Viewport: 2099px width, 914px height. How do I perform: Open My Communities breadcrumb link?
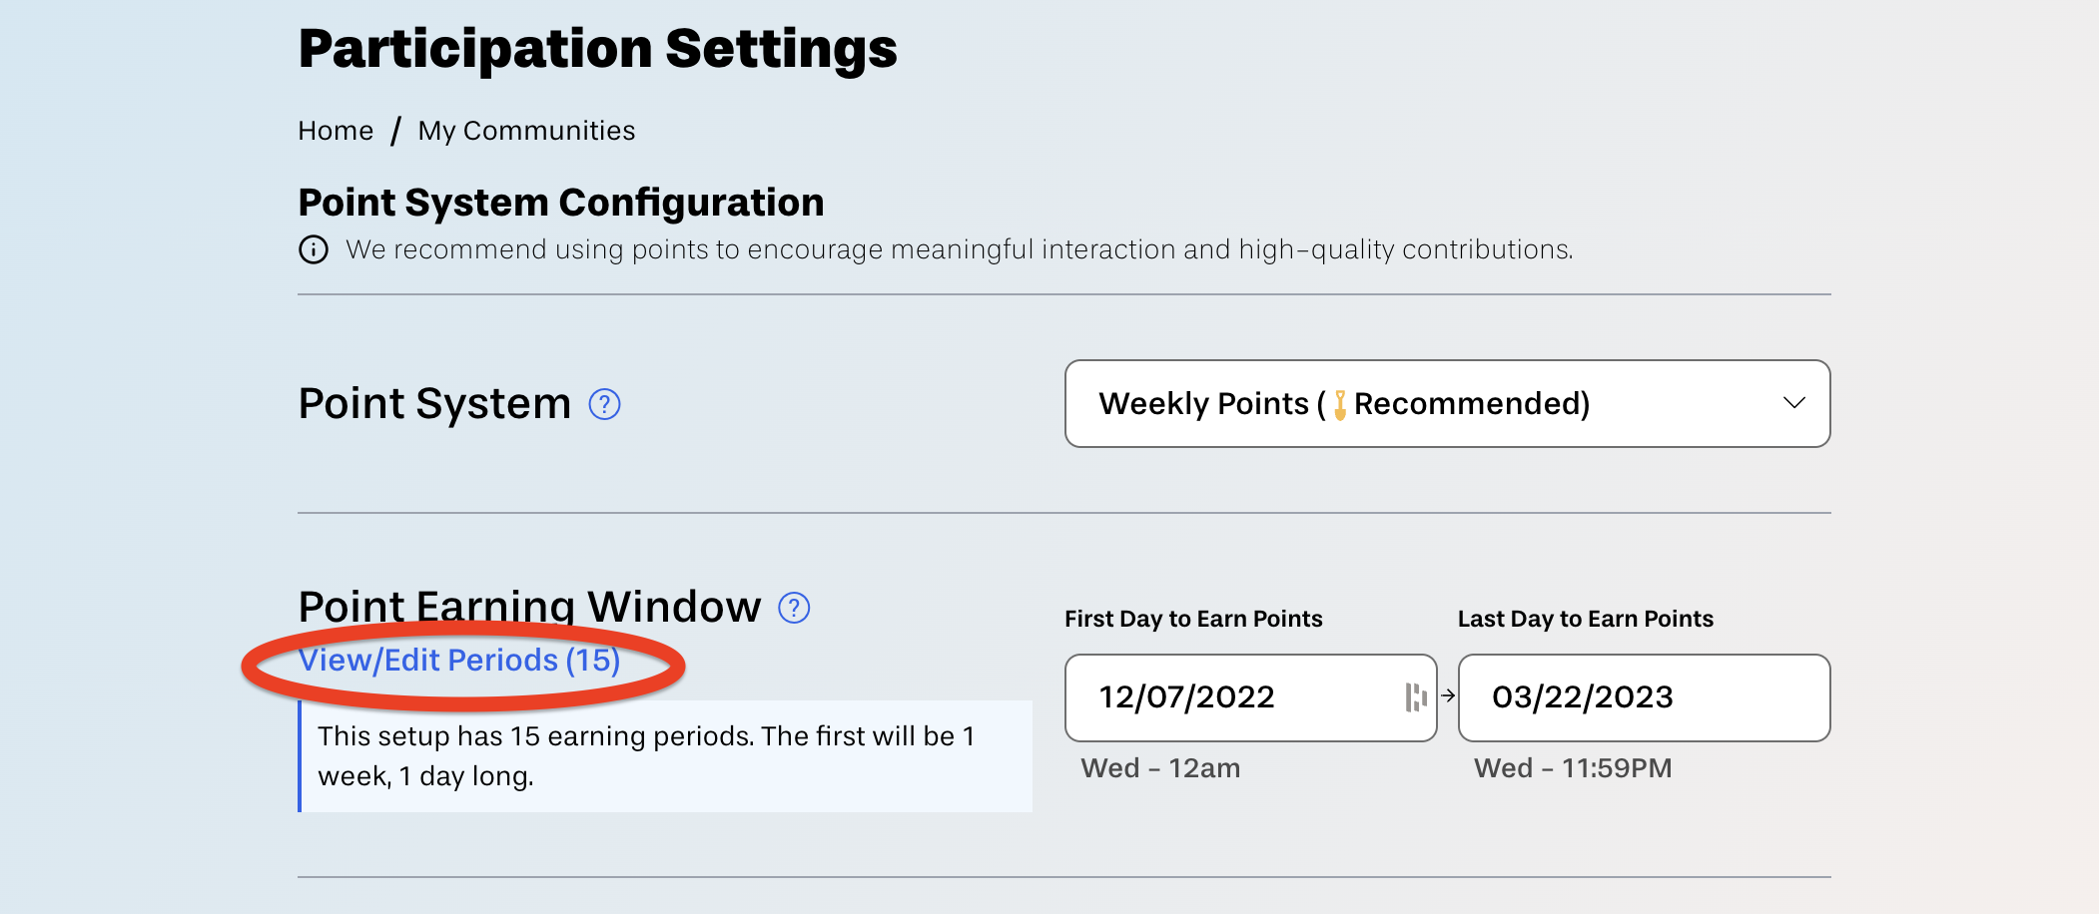pyautogui.click(x=526, y=131)
